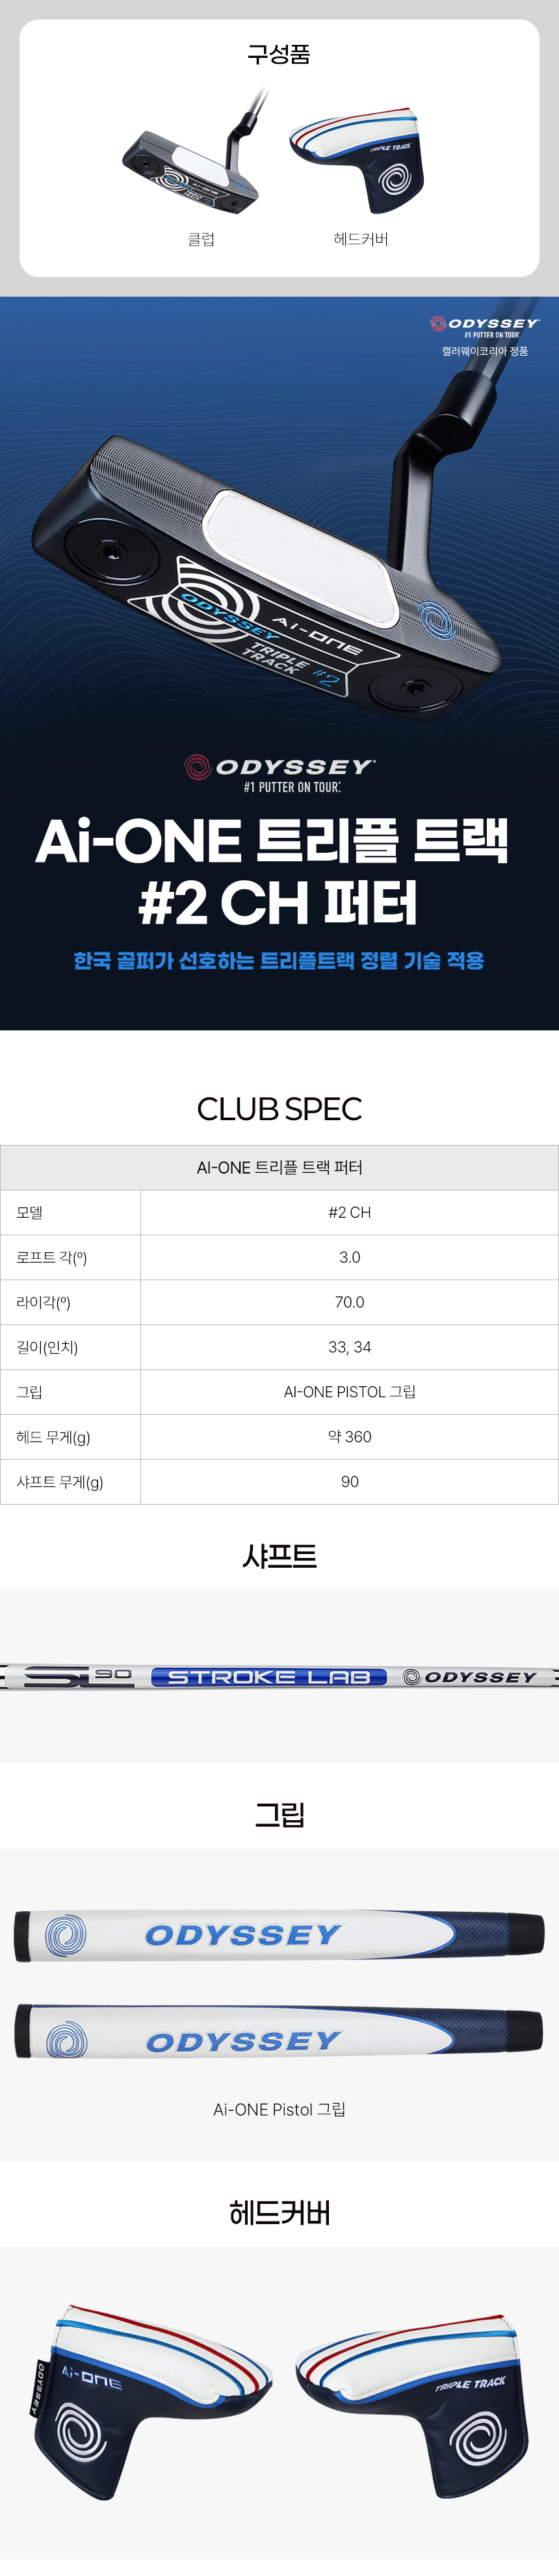Click the SL 90 logo on shaft

(x=78, y=1677)
